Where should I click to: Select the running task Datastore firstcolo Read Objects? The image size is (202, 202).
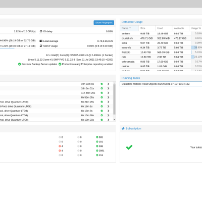pyautogui.click(x=161, y=84)
